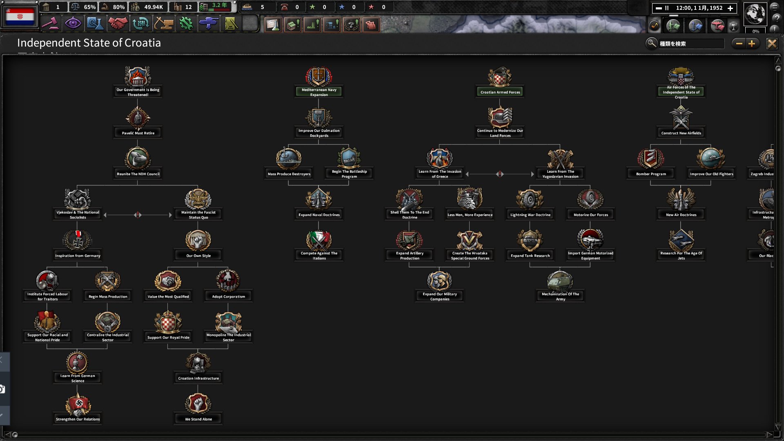Viewport: 784px width, 441px height.
Task: Click the political power counter
Action: point(53,7)
